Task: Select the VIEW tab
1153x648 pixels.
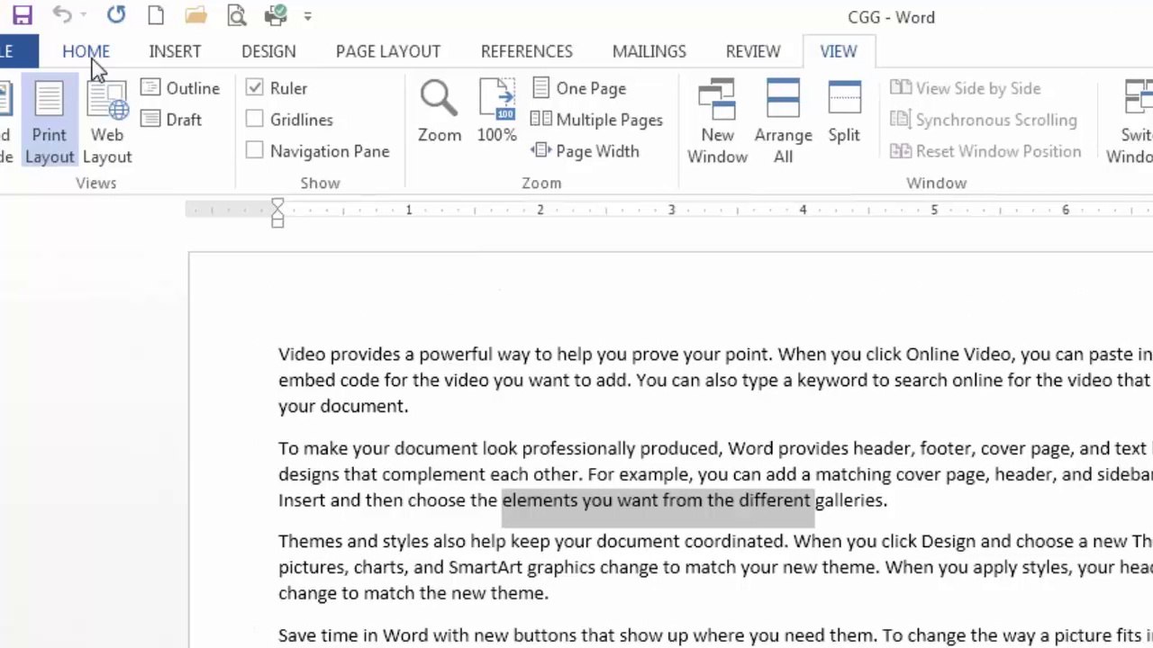Action: (839, 51)
